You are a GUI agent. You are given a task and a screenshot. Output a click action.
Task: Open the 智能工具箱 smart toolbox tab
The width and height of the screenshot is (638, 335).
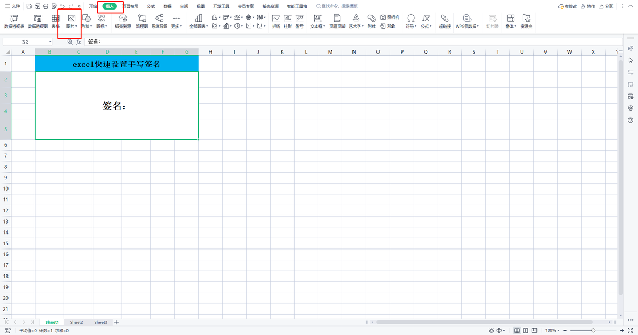pos(297,6)
